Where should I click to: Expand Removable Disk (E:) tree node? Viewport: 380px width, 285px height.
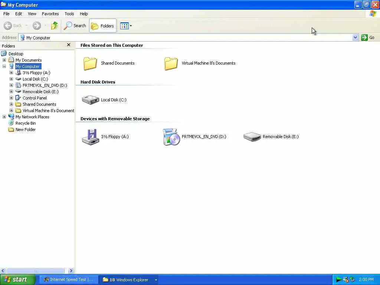click(11, 91)
